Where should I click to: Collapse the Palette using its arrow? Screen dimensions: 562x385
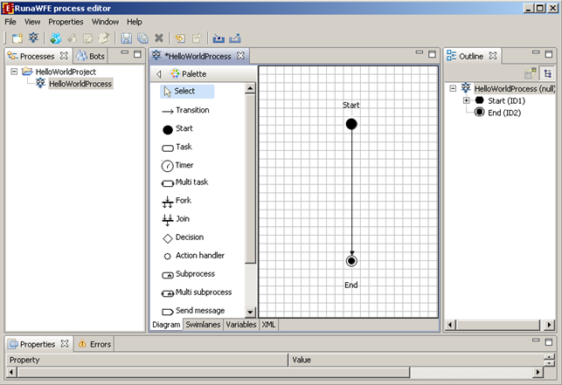tap(158, 74)
